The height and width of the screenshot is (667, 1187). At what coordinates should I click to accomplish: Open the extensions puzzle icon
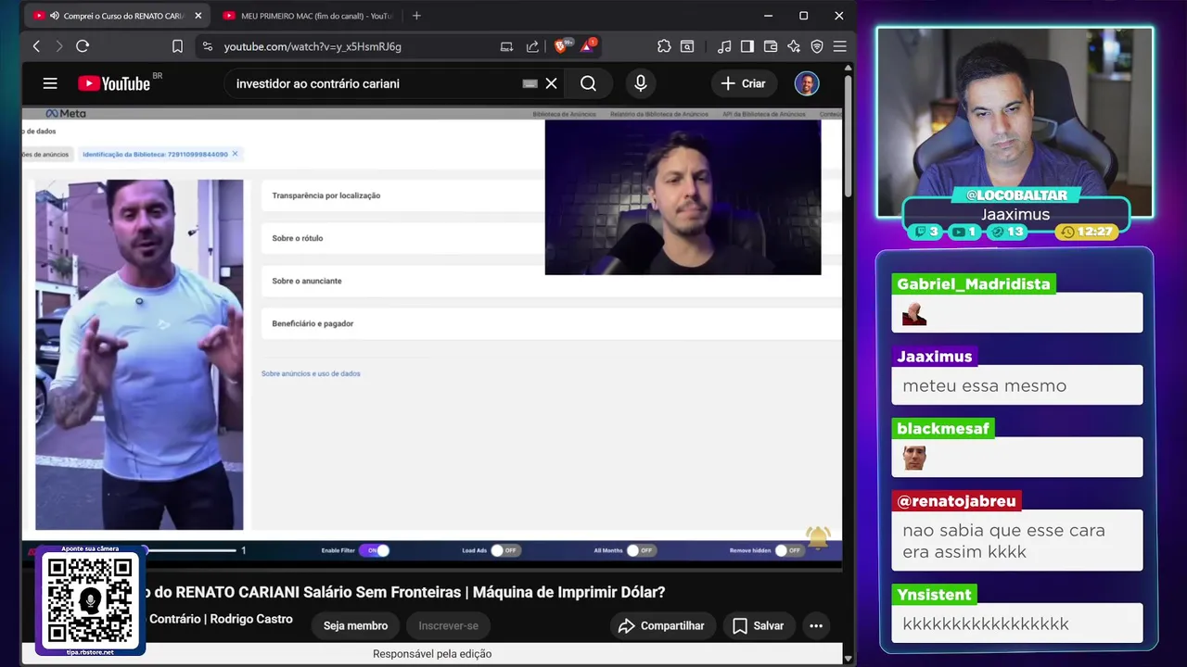[x=664, y=46]
